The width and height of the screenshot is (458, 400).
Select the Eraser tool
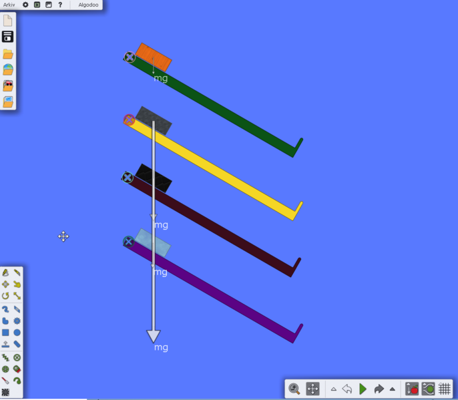[x=17, y=309]
